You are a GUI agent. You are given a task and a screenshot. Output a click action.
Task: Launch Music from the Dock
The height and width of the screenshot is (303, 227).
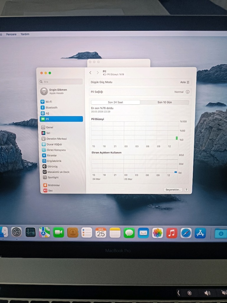click(172, 233)
